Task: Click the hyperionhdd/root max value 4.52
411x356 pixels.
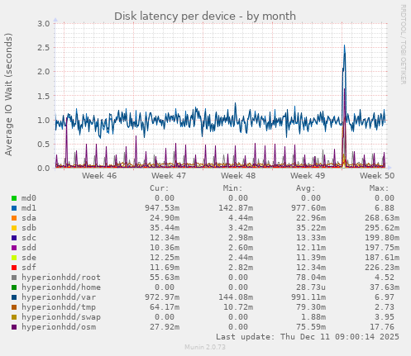Action: [385, 278]
